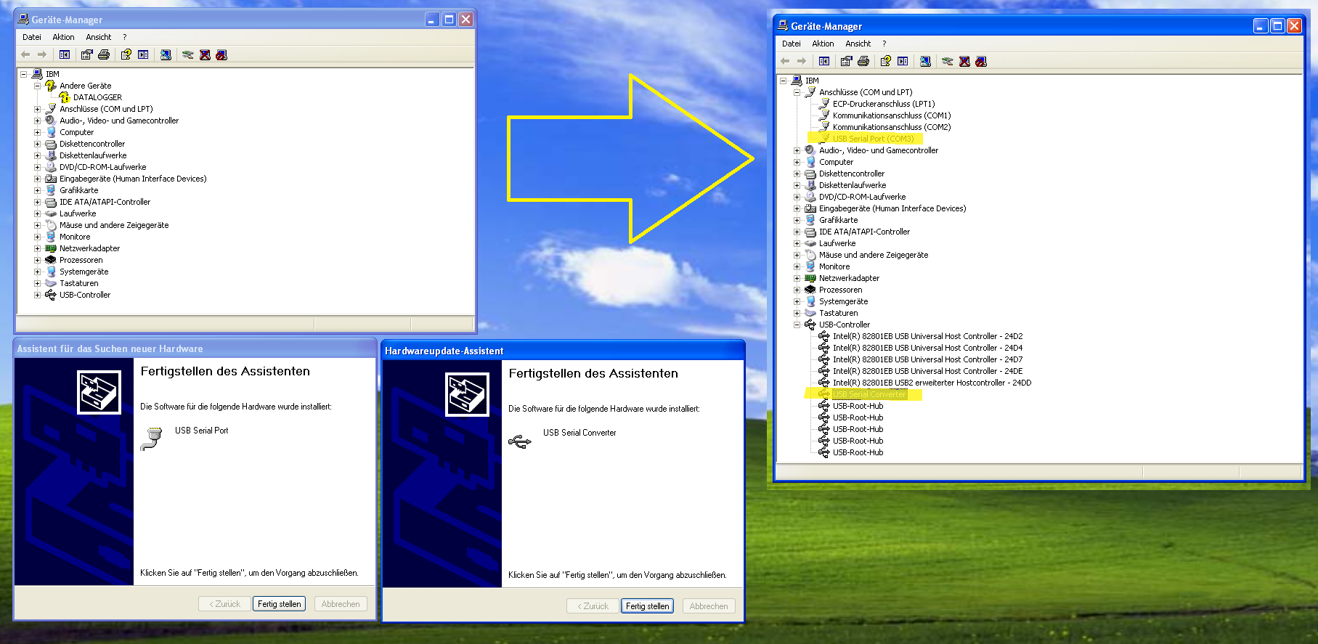Click Help icon in right Geräte-Manager toolbar
Image resolution: width=1318 pixels, height=644 pixels.
[886, 61]
